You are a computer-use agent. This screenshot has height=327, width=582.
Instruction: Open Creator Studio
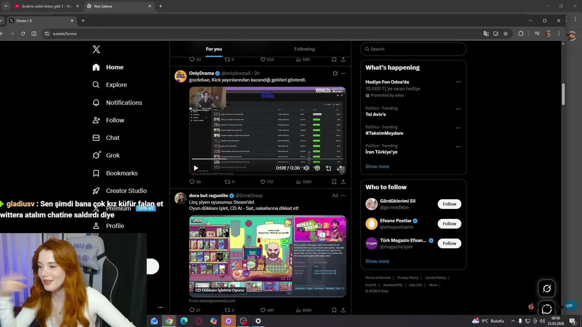(x=119, y=191)
